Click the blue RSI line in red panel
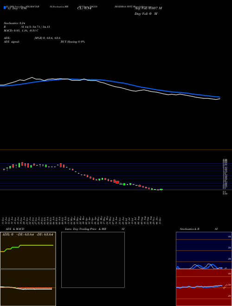This screenshot has height=306, width=232. click(199, 287)
